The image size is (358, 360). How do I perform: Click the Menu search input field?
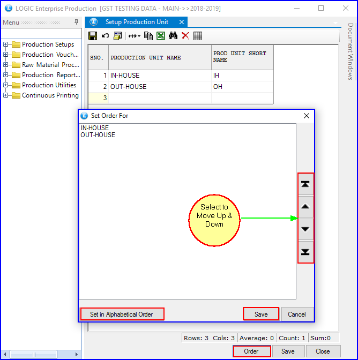pyautogui.click(x=41, y=33)
